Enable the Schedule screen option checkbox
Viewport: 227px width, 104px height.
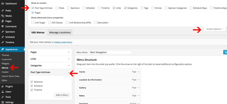coord(84,8)
